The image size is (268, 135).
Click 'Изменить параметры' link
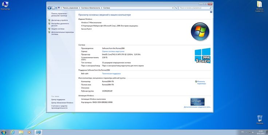coord(201,83)
